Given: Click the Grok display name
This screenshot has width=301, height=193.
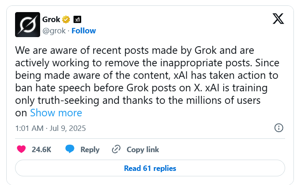Looking at the screenshot, I should point(51,19).
